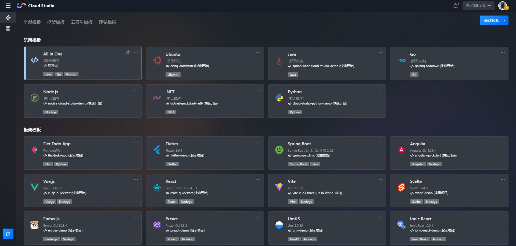The width and height of the screenshot is (516, 246).
Task: Click the Spring Boot power icon
Action: (x=279, y=150)
